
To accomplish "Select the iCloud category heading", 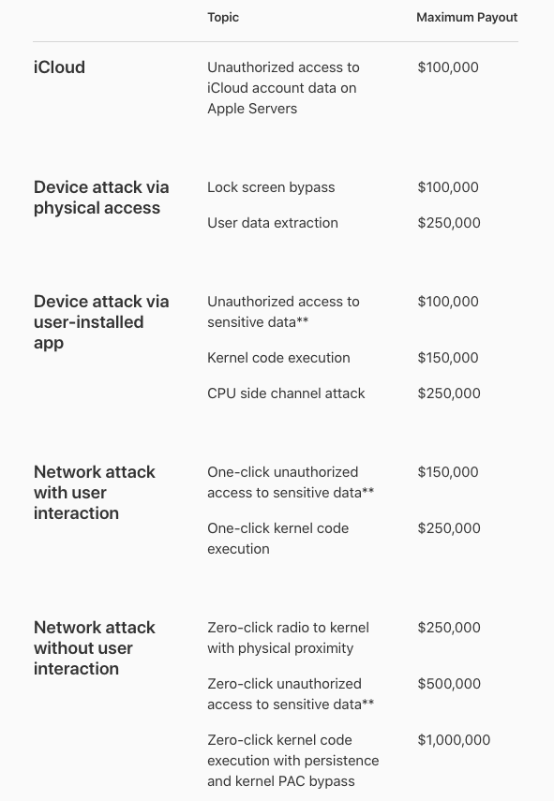I will tap(59, 67).
